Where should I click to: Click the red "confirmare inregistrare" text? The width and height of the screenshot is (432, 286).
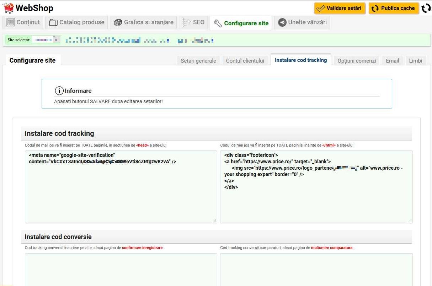142,248
